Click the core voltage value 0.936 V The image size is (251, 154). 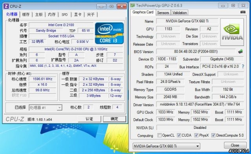[82, 42]
